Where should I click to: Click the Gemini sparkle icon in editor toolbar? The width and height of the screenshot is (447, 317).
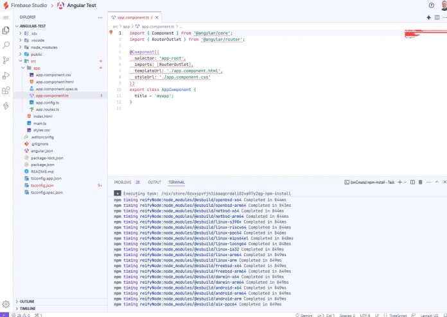click(x=428, y=18)
